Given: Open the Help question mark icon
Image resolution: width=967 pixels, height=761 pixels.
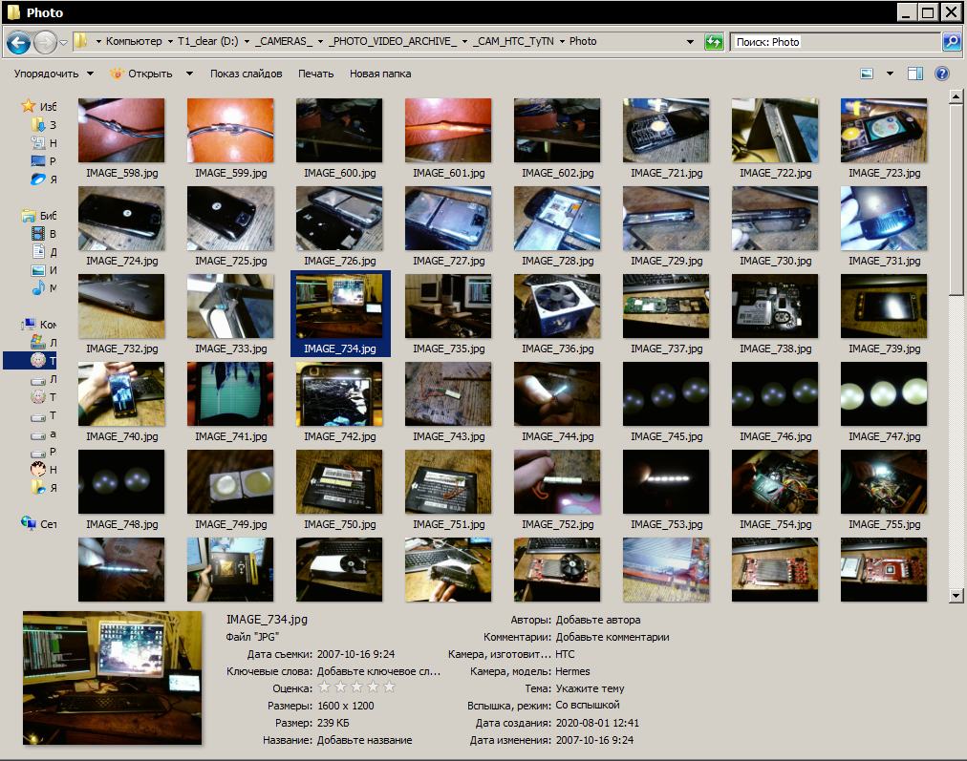Looking at the screenshot, I should [941, 74].
